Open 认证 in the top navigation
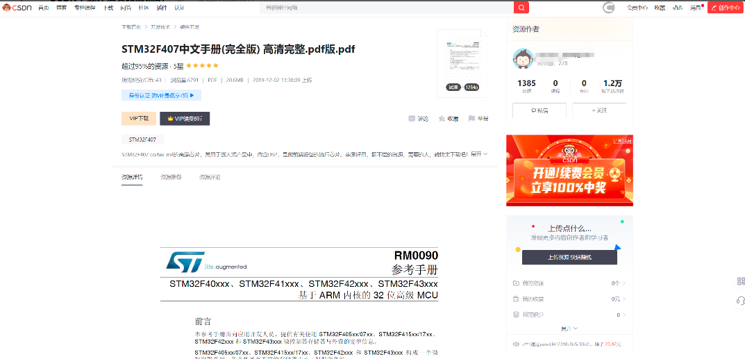 click(179, 8)
